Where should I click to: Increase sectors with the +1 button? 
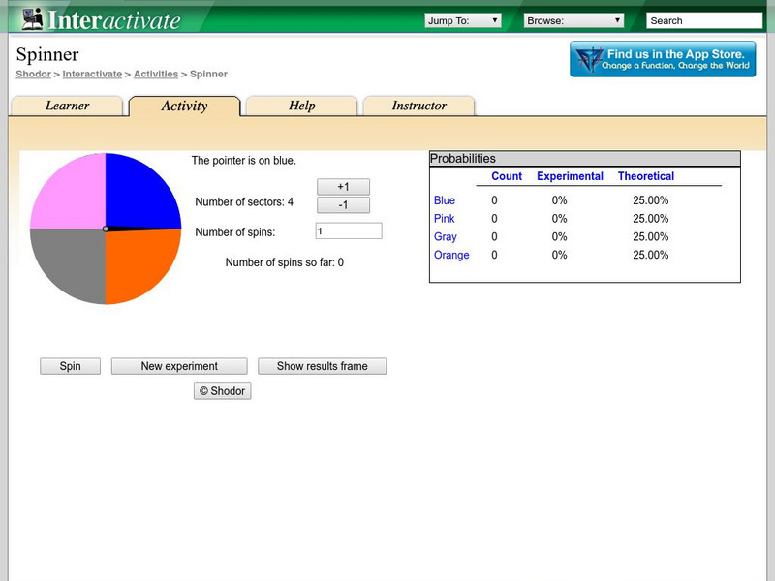[x=343, y=187]
